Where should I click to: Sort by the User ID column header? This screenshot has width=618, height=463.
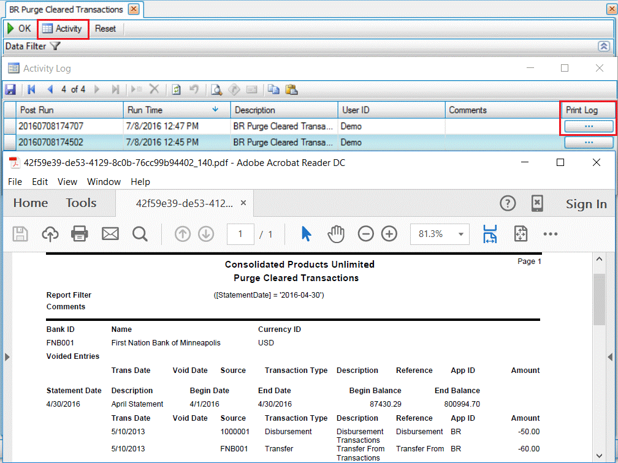coord(391,110)
